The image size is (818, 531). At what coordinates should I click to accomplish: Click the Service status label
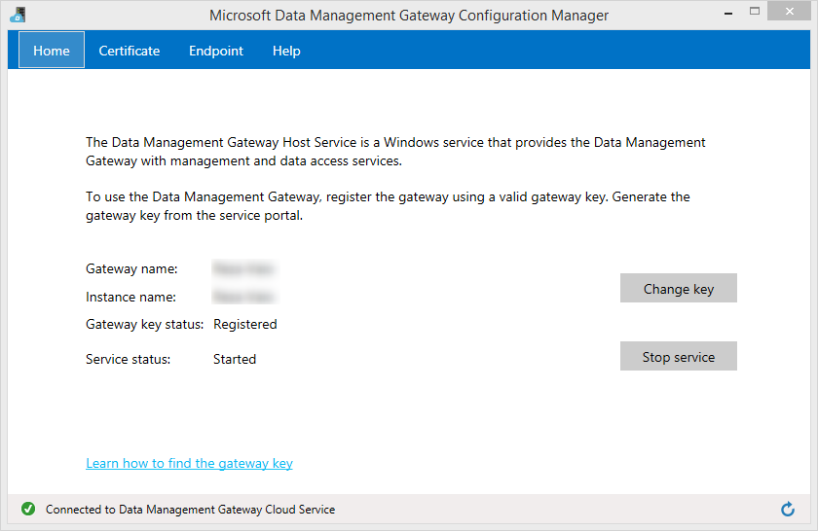tap(128, 359)
